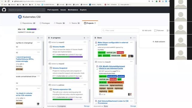Click the browser forward arrow

(5, 1)
